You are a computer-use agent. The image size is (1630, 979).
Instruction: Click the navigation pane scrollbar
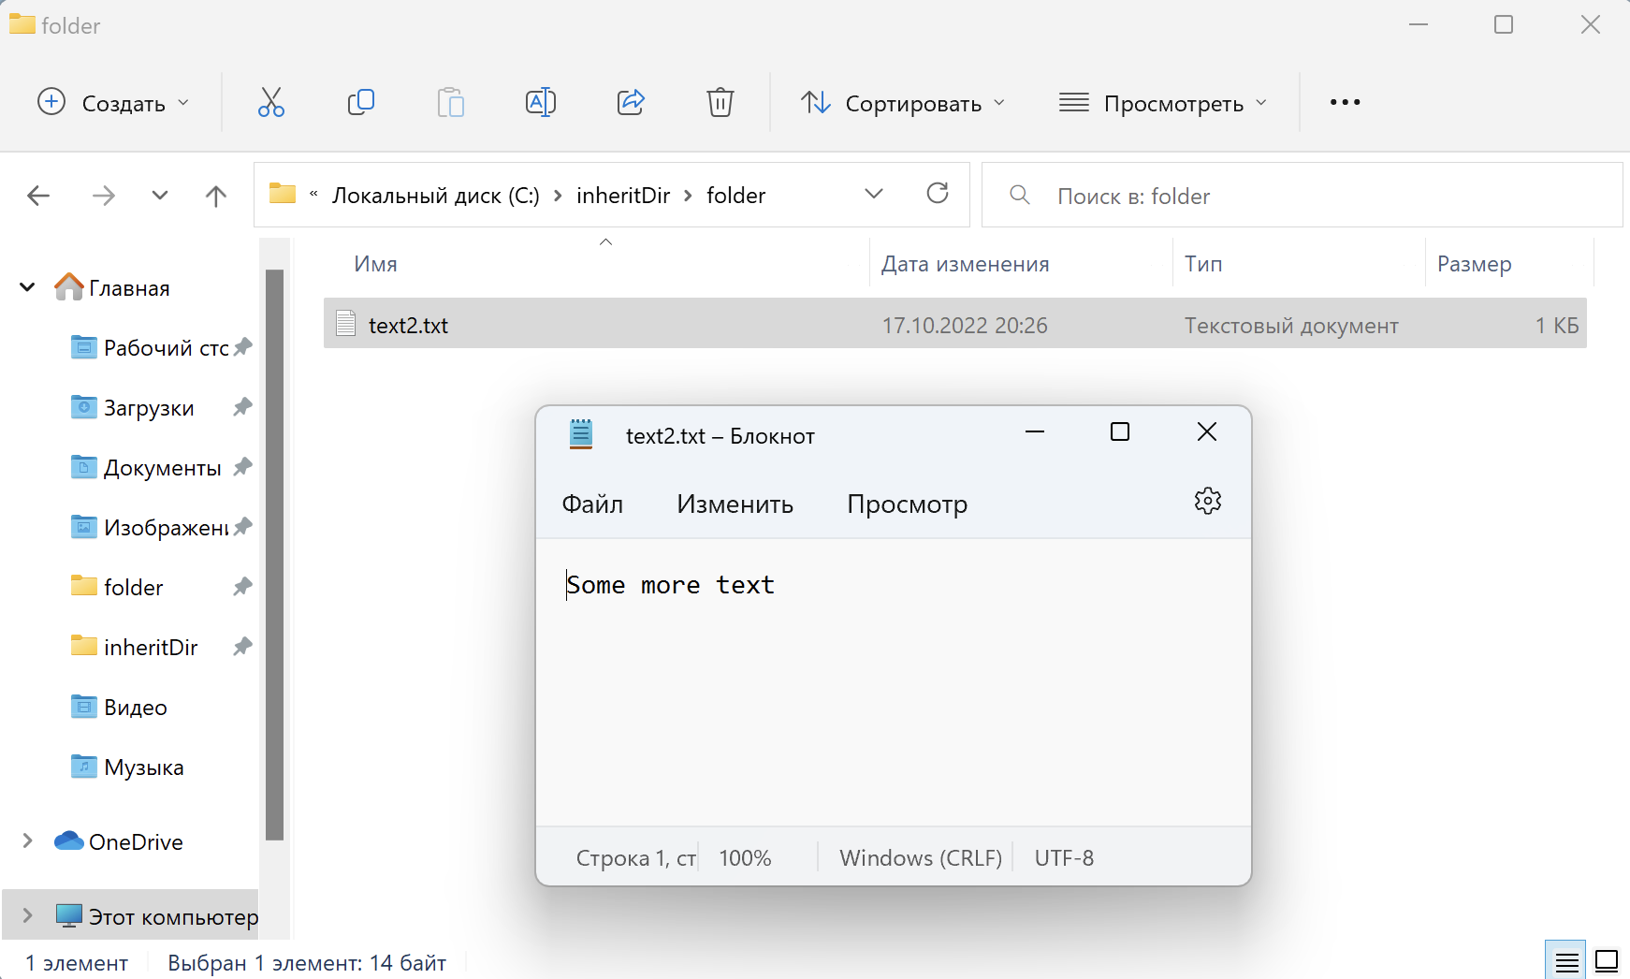(x=274, y=554)
